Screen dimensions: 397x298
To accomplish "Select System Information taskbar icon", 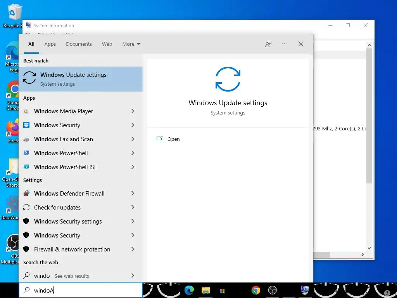I will pos(305,289).
